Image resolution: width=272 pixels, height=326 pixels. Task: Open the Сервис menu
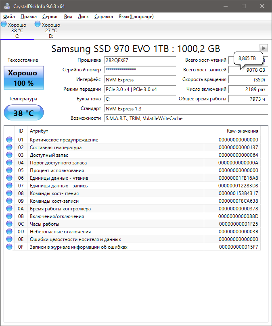(x=50, y=17)
